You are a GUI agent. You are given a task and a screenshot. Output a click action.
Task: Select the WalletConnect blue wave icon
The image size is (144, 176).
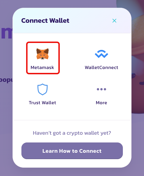coord(101,54)
